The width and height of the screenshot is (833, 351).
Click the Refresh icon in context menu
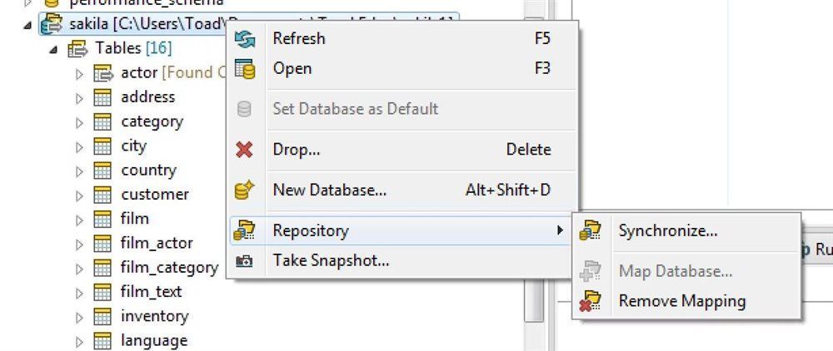244,39
